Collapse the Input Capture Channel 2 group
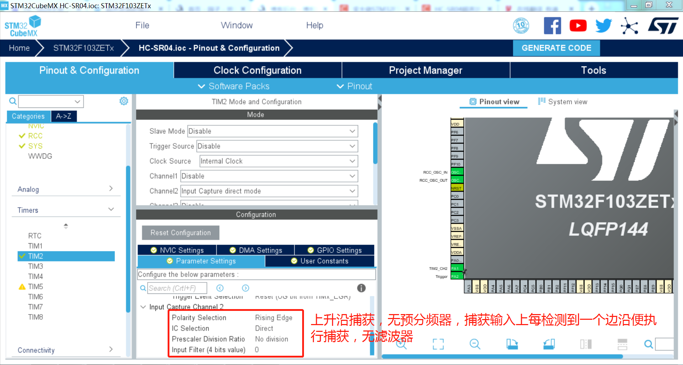The image size is (683, 365). [143, 307]
